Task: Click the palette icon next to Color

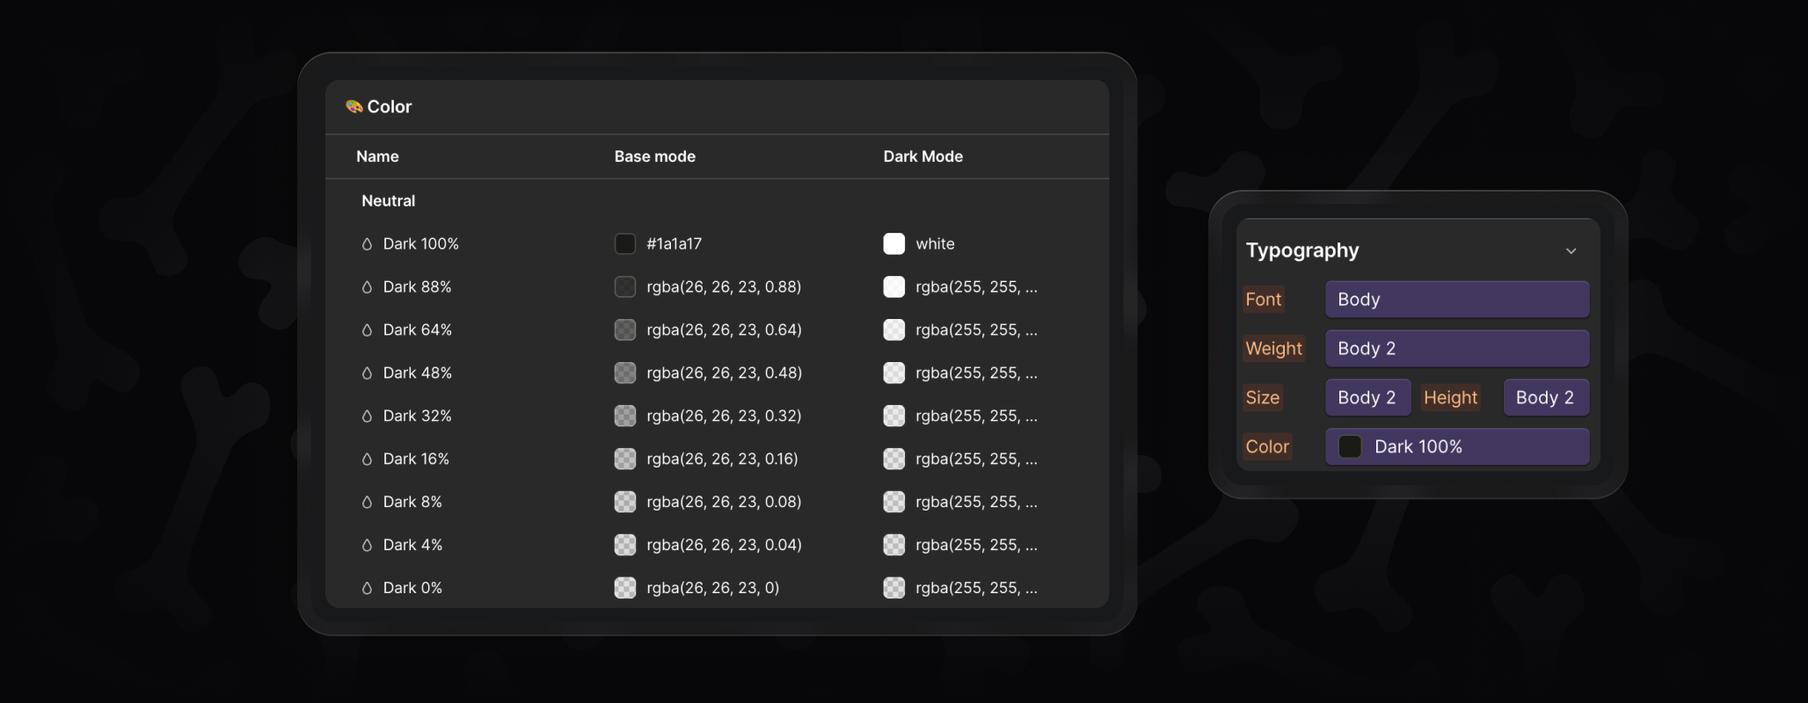Action: pyautogui.click(x=354, y=106)
